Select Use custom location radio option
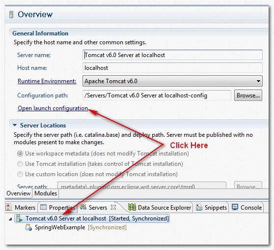 (x=20, y=174)
